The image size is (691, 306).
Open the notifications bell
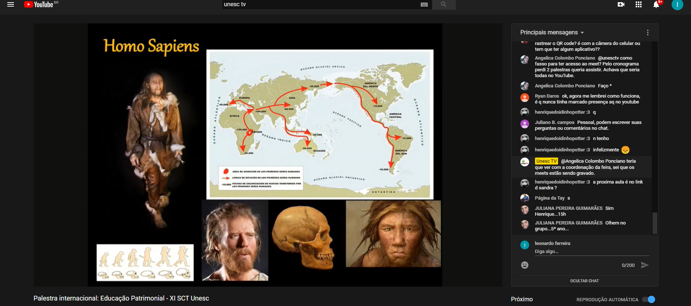[x=656, y=5]
